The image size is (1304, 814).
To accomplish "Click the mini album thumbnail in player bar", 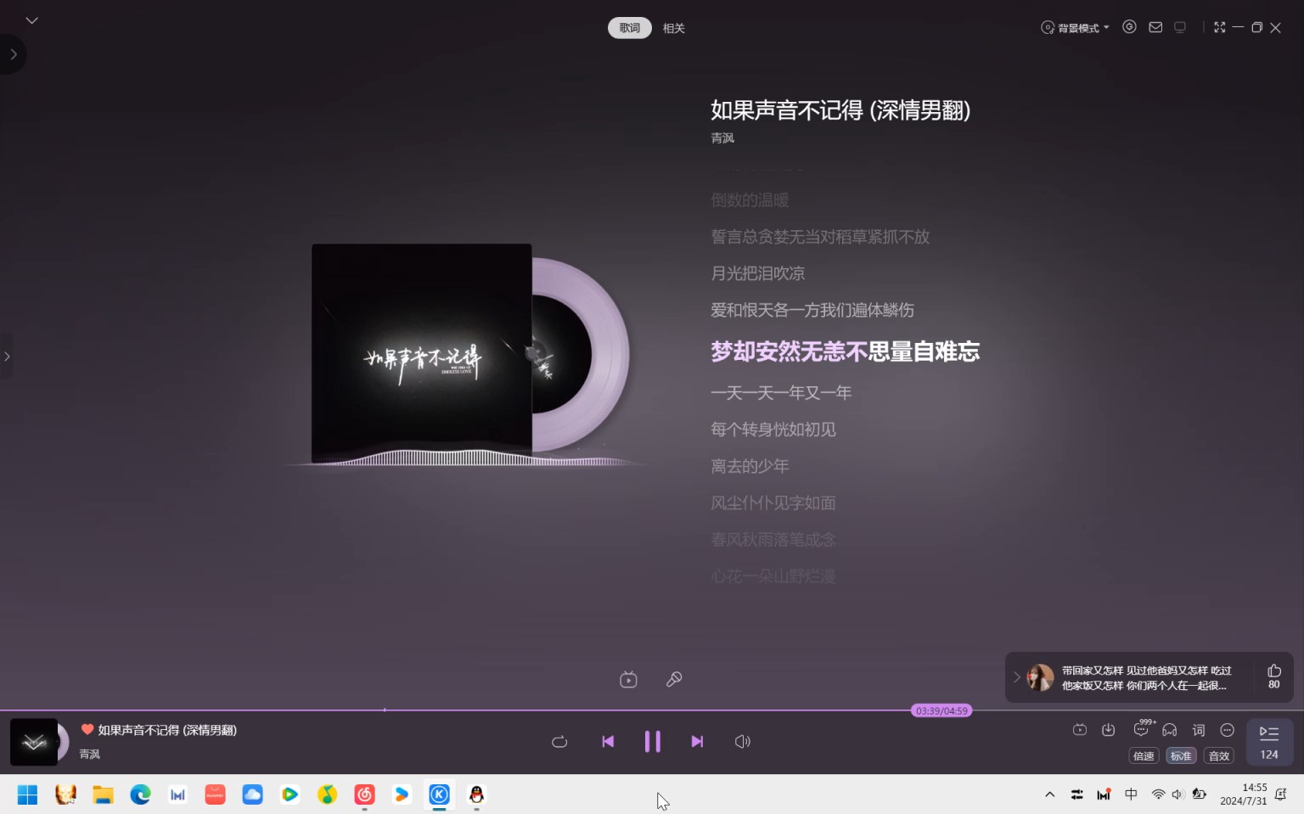I will [x=34, y=742].
